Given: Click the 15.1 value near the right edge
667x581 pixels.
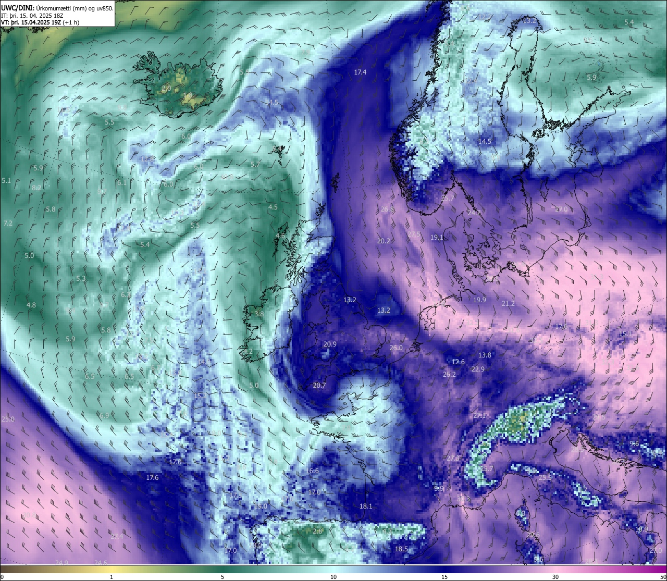Looking at the screenshot, I should click(x=625, y=333).
